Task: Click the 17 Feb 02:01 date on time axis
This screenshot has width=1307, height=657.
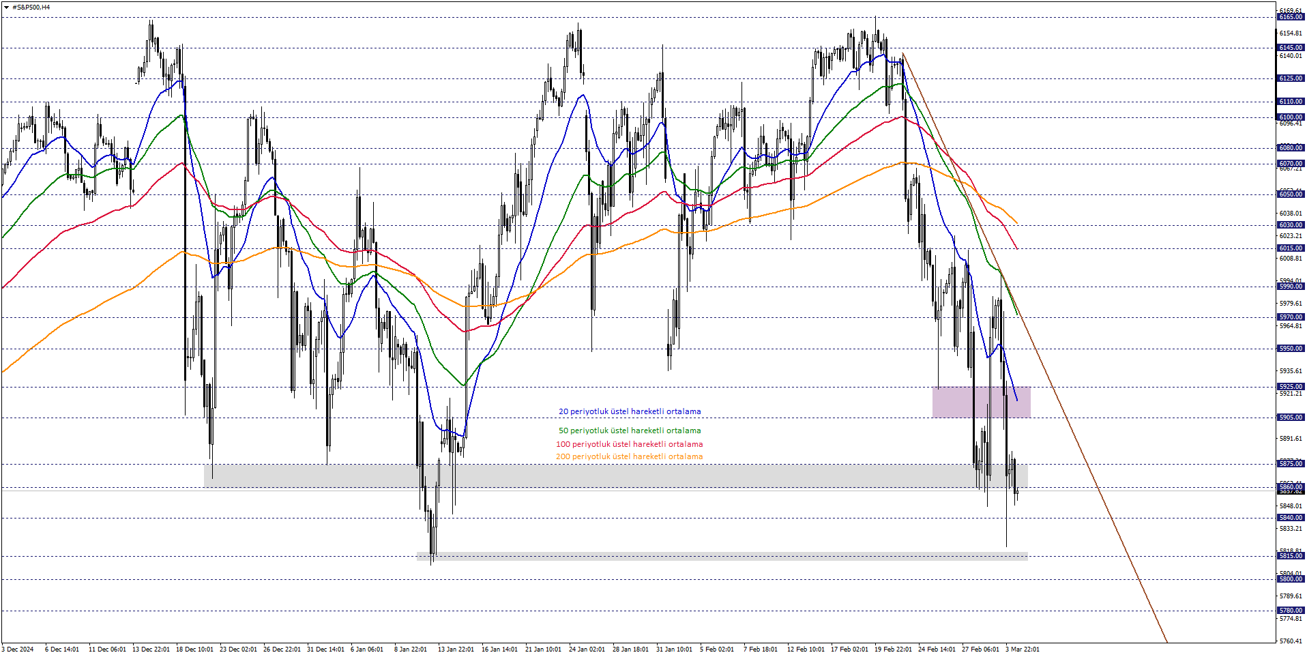Action: point(849,649)
